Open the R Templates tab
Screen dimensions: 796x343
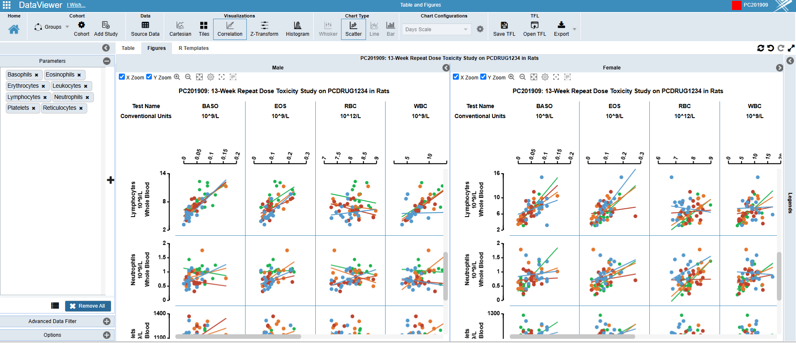click(194, 48)
